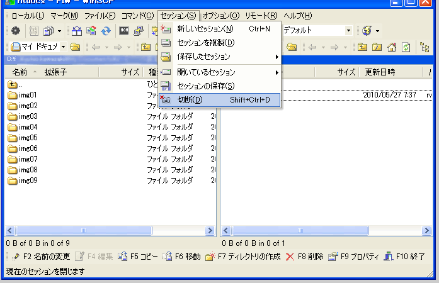
Task: Click the remote parent directory icon
Action: pos(362,47)
